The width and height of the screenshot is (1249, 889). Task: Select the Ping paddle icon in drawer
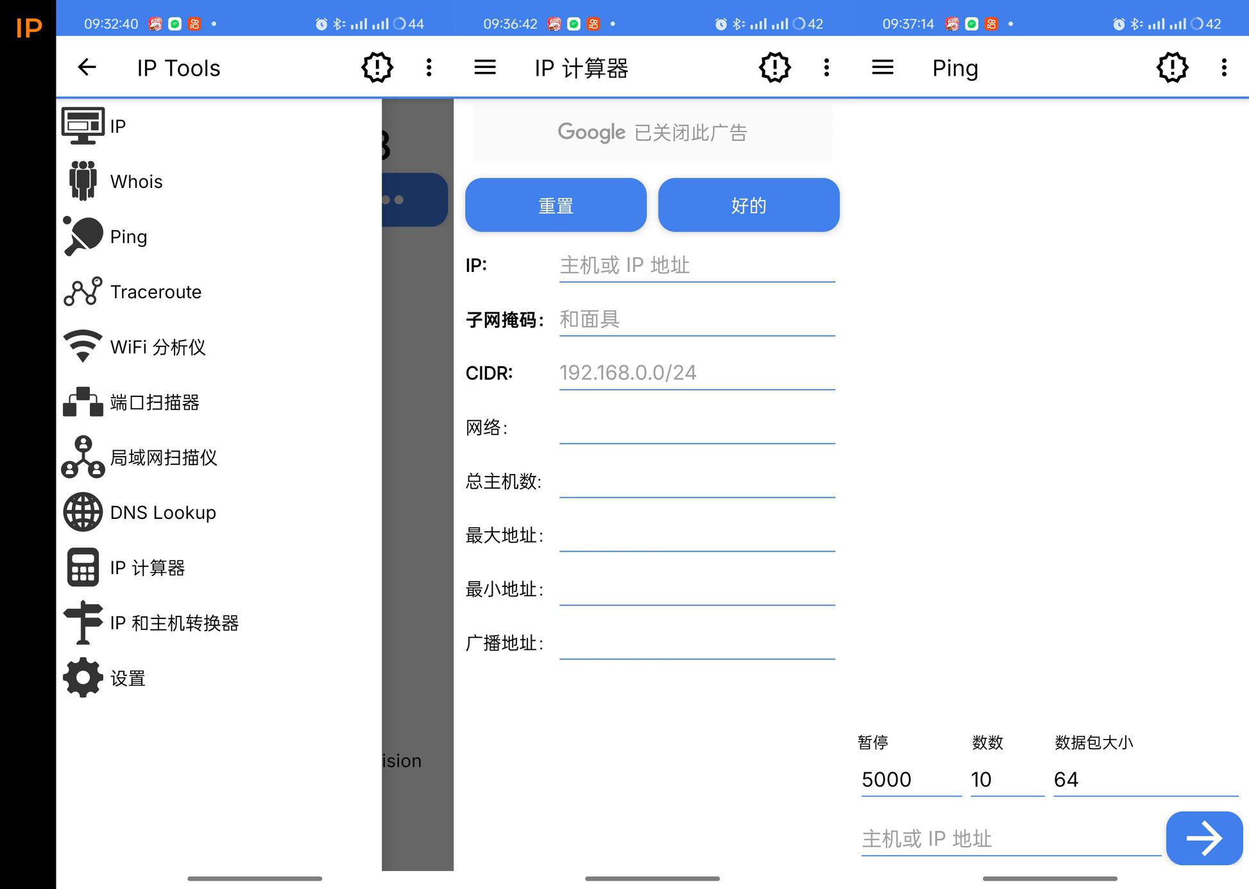click(x=83, y=236)
